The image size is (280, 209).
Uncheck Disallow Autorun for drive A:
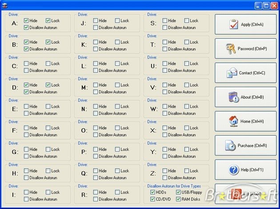point(26,28)
